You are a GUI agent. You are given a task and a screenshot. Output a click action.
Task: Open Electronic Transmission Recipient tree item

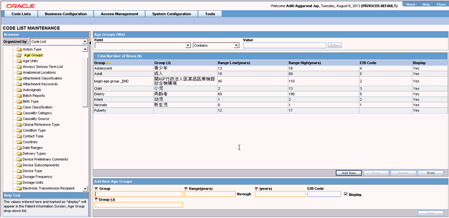click(x=49, y=188)
